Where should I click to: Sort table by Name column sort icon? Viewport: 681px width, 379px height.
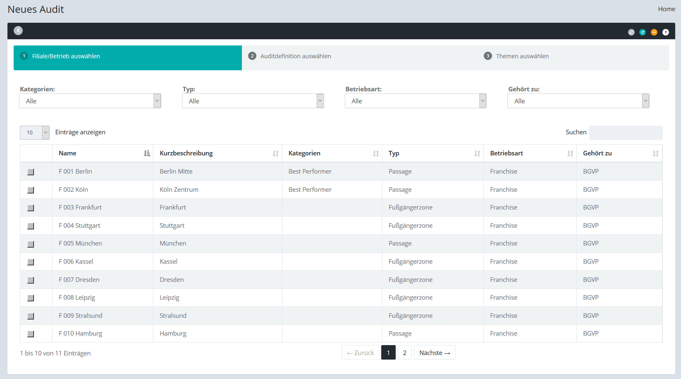click(x=147, y=153)
